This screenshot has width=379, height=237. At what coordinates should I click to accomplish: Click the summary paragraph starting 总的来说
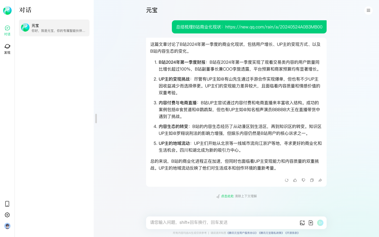click(235, 165)
